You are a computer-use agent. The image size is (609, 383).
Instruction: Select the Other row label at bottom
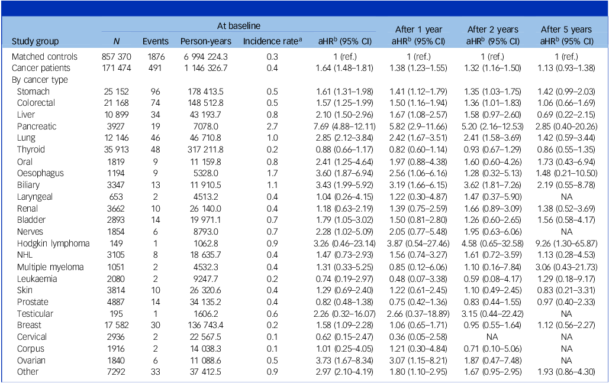pos(28,372)
